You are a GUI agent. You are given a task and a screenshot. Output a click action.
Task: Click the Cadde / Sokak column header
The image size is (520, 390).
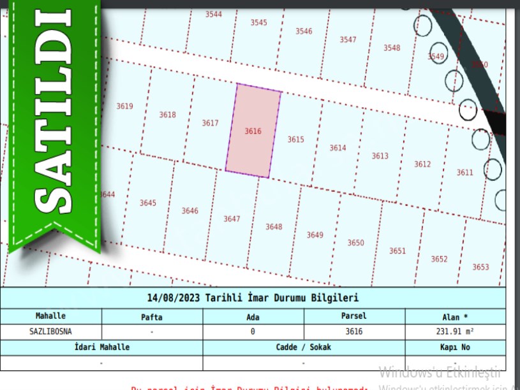tap(304, 347)
